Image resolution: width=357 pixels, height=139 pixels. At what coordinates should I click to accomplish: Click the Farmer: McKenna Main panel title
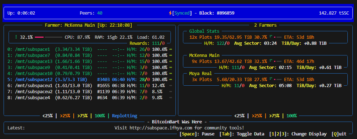(x=88, y=25)
